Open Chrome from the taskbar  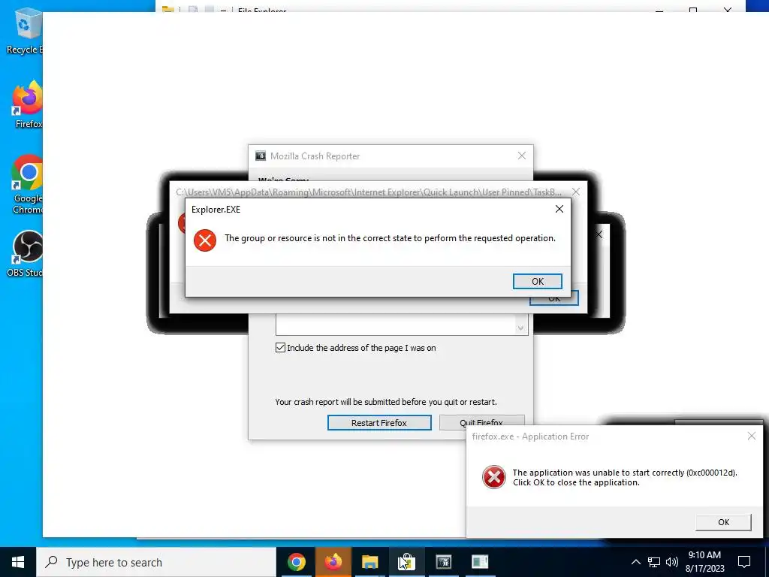[296, 562]
